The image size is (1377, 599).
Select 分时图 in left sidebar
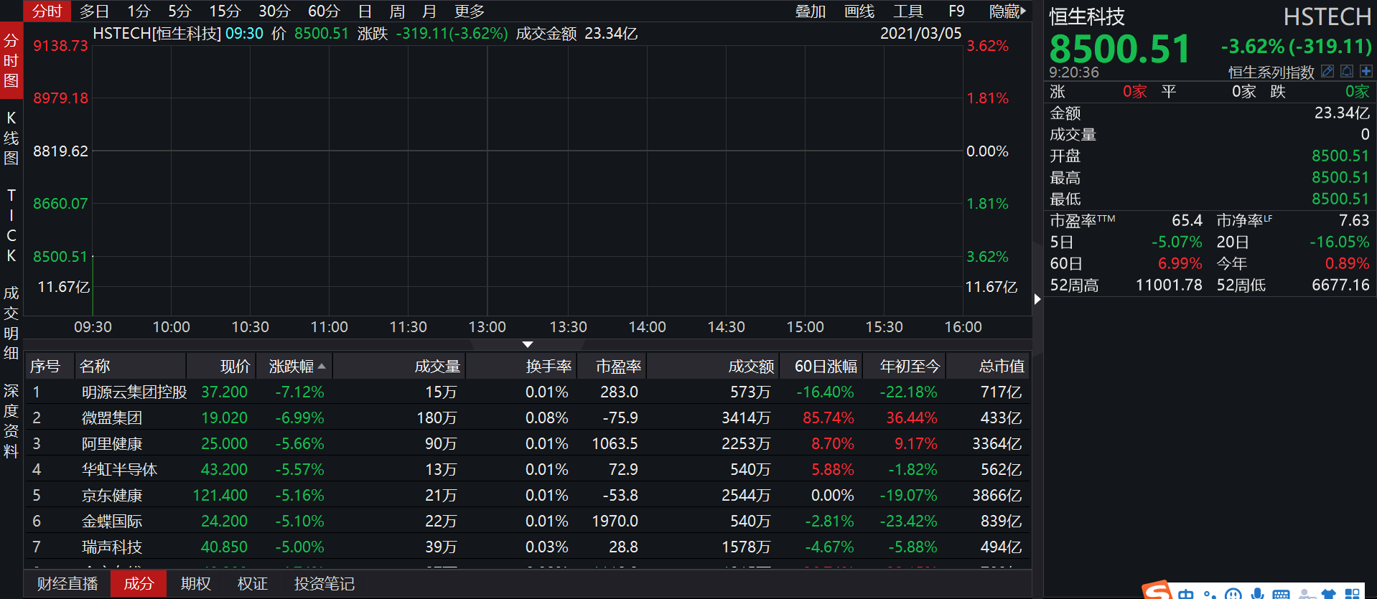click(11, 60)
